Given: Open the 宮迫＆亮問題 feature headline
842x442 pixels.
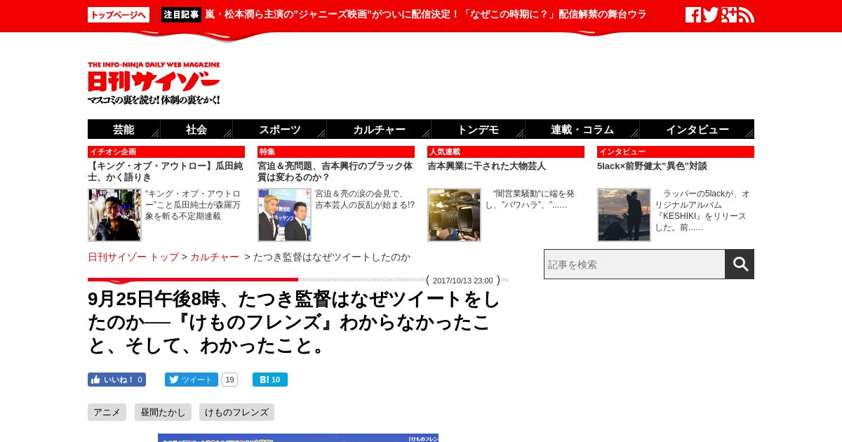Looking at the screenshot, I should (x=335, y=171).
